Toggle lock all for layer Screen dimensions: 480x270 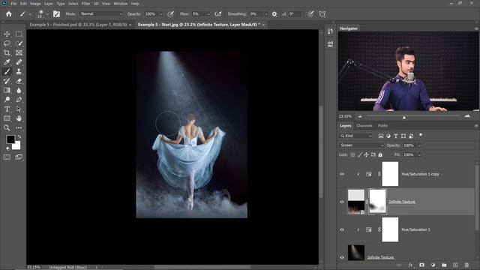coord(380,155)
